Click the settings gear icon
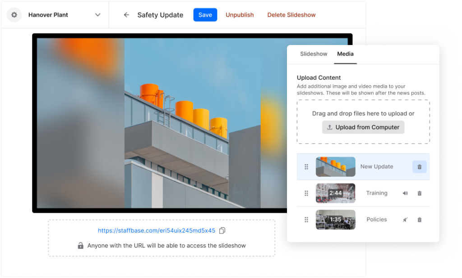Viewport: 462px width, 278px height. tap(14, 15)
